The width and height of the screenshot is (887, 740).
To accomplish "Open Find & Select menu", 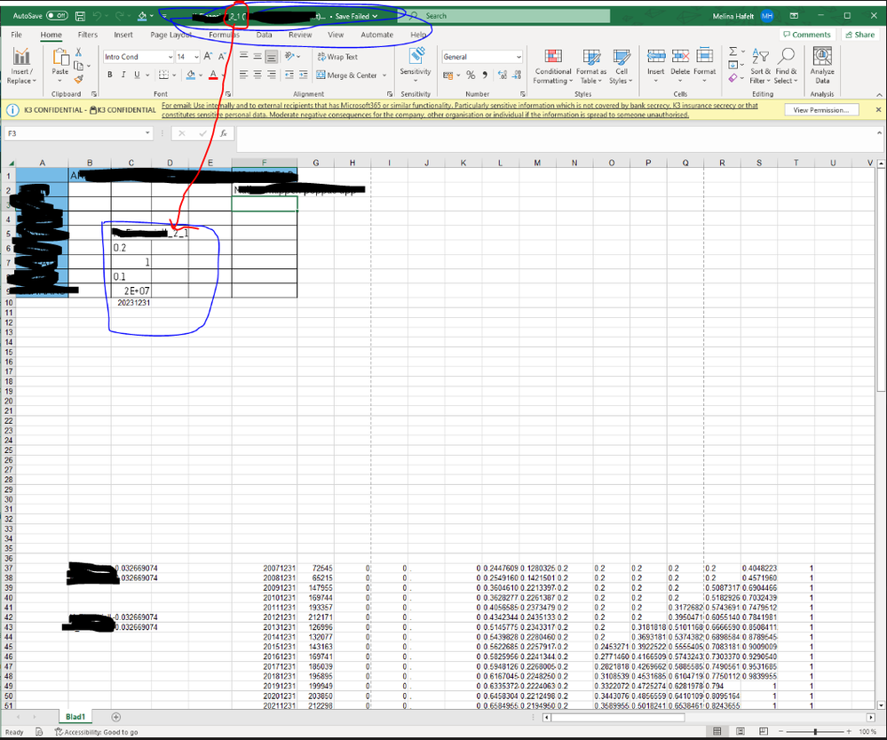I will click(787, 66).
